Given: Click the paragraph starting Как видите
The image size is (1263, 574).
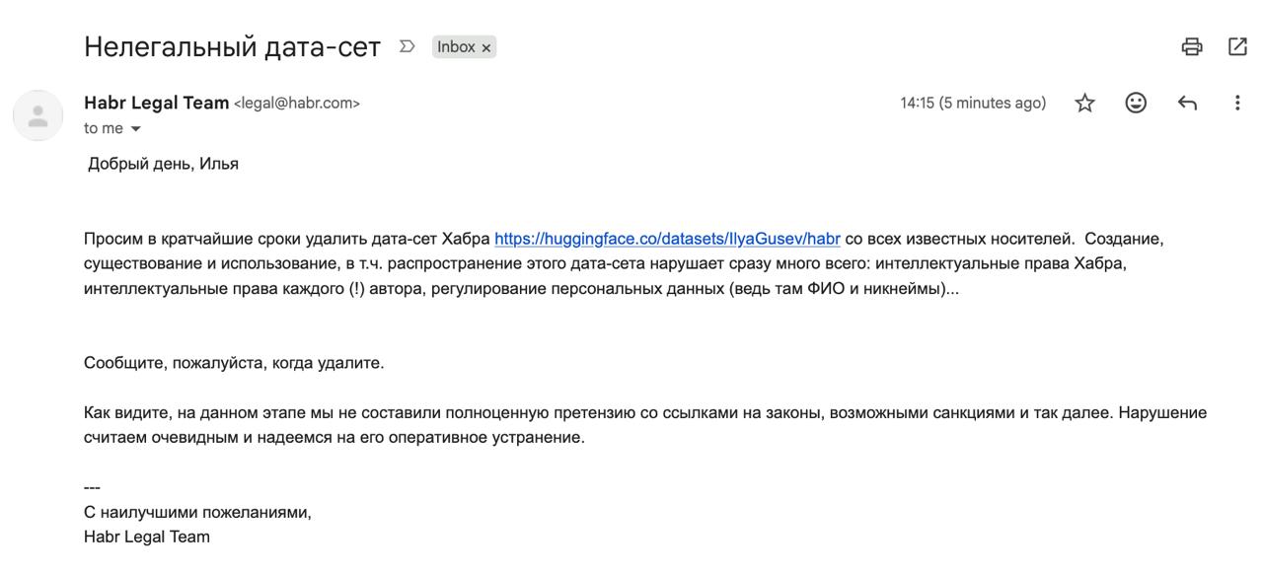Looking at the screenshot, I should (645, 425).
